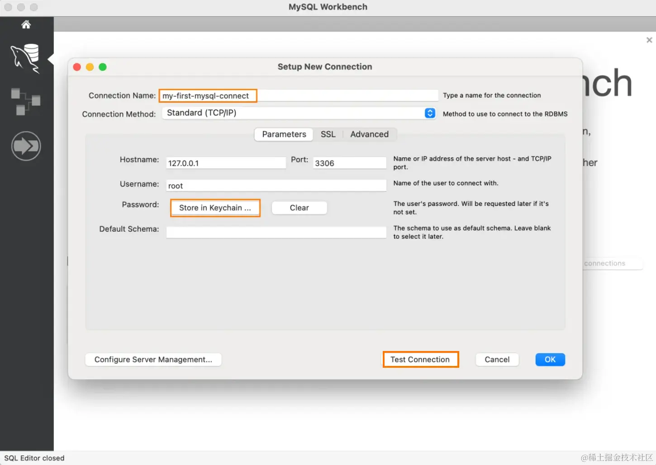This screenshot has height=465, width=656.
Task: Open the Connection Method dropdown
Action: coord(299,113)
